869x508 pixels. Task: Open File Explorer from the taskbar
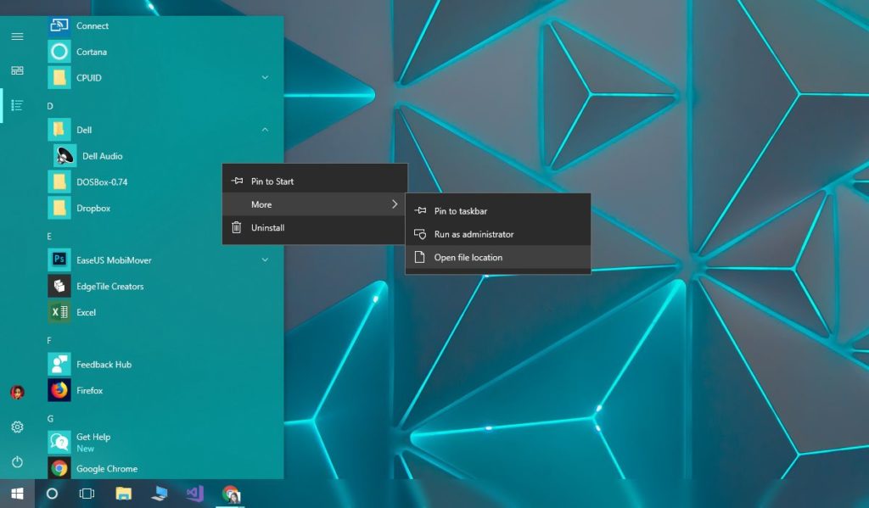coord(123,493)
